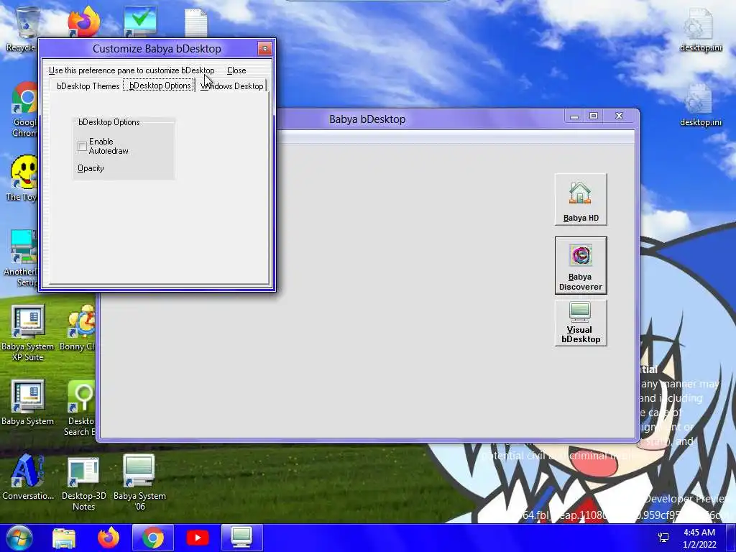Click the Close menu item in Customize window

coord(236,70)
